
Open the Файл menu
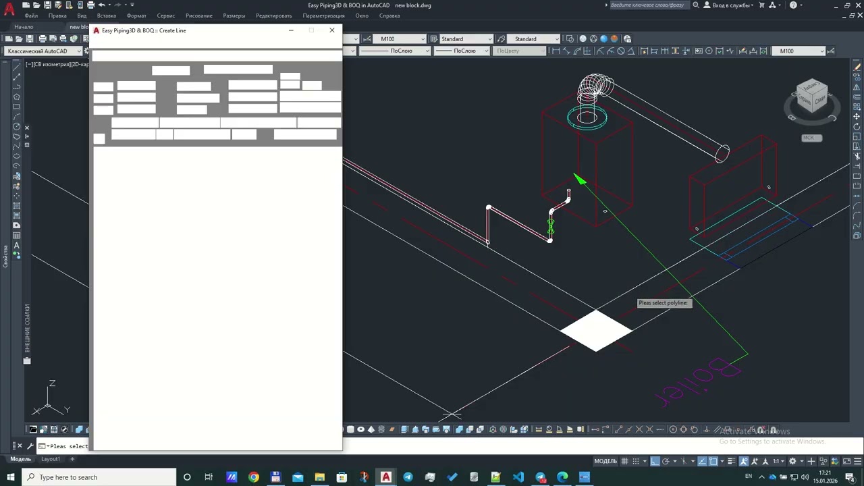31,16
